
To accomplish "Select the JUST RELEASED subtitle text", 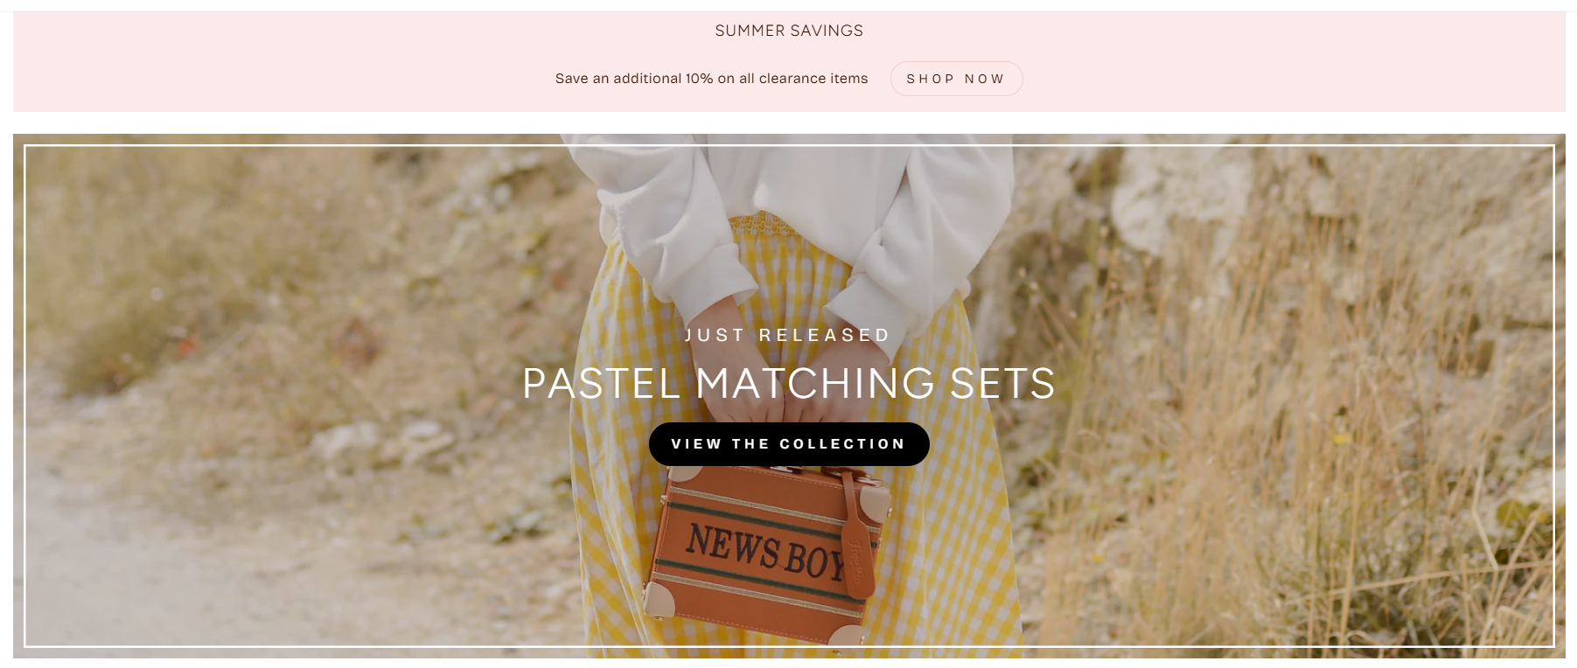I will (787, 335).
